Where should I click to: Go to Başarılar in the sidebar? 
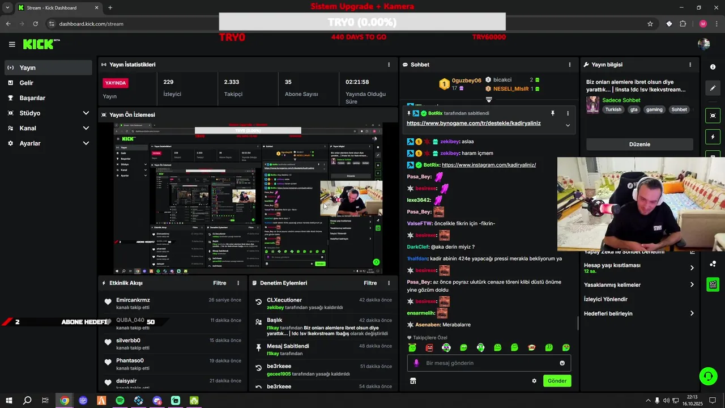coord(48,98)
